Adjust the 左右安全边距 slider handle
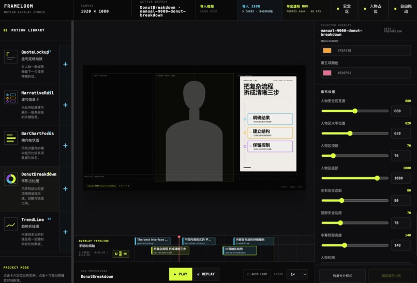This screenshot has height=283, width=417. tap(342, 200)
